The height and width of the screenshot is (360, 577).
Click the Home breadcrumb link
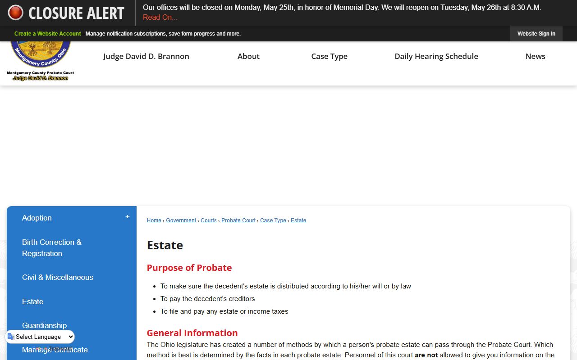tap(154, 220)
